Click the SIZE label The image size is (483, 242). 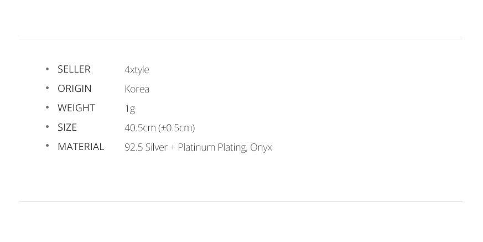(x=67, y=127)
